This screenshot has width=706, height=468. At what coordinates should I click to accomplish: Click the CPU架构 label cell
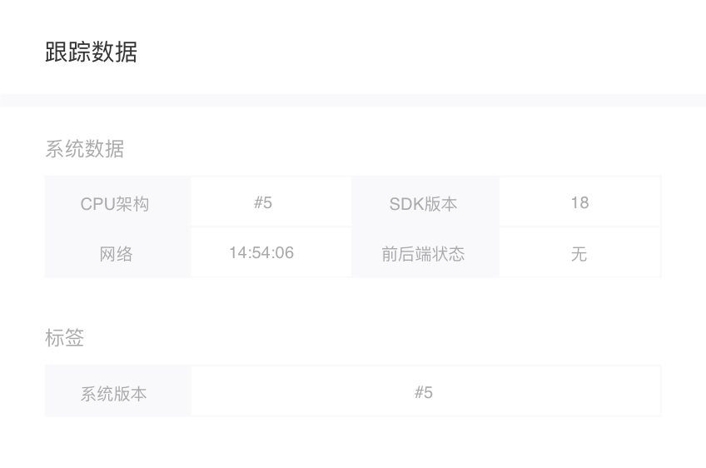[117, 202]
